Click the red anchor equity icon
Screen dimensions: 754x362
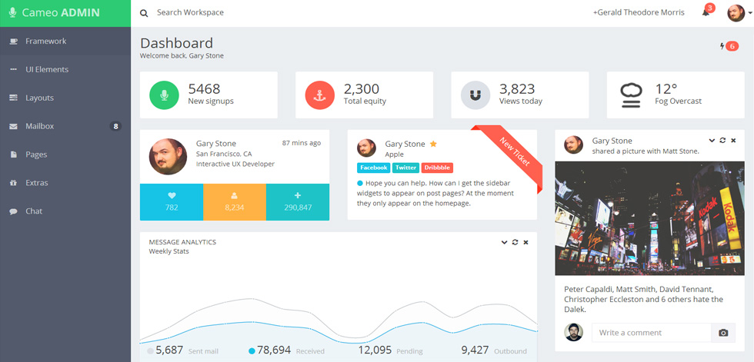320,95
